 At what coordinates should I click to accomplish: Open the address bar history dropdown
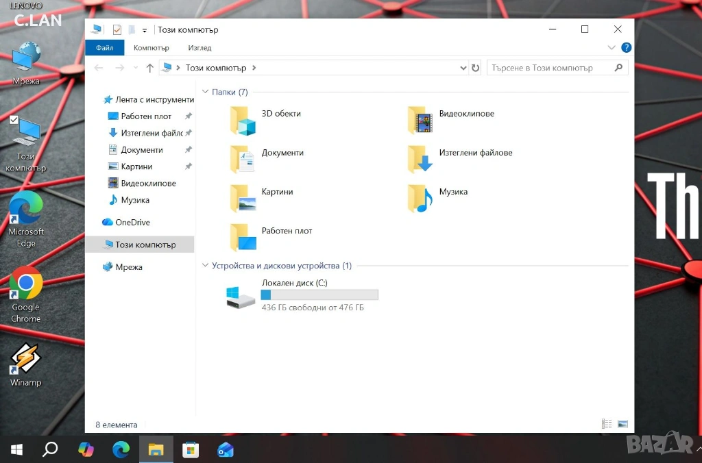click(x=463, y=68)
